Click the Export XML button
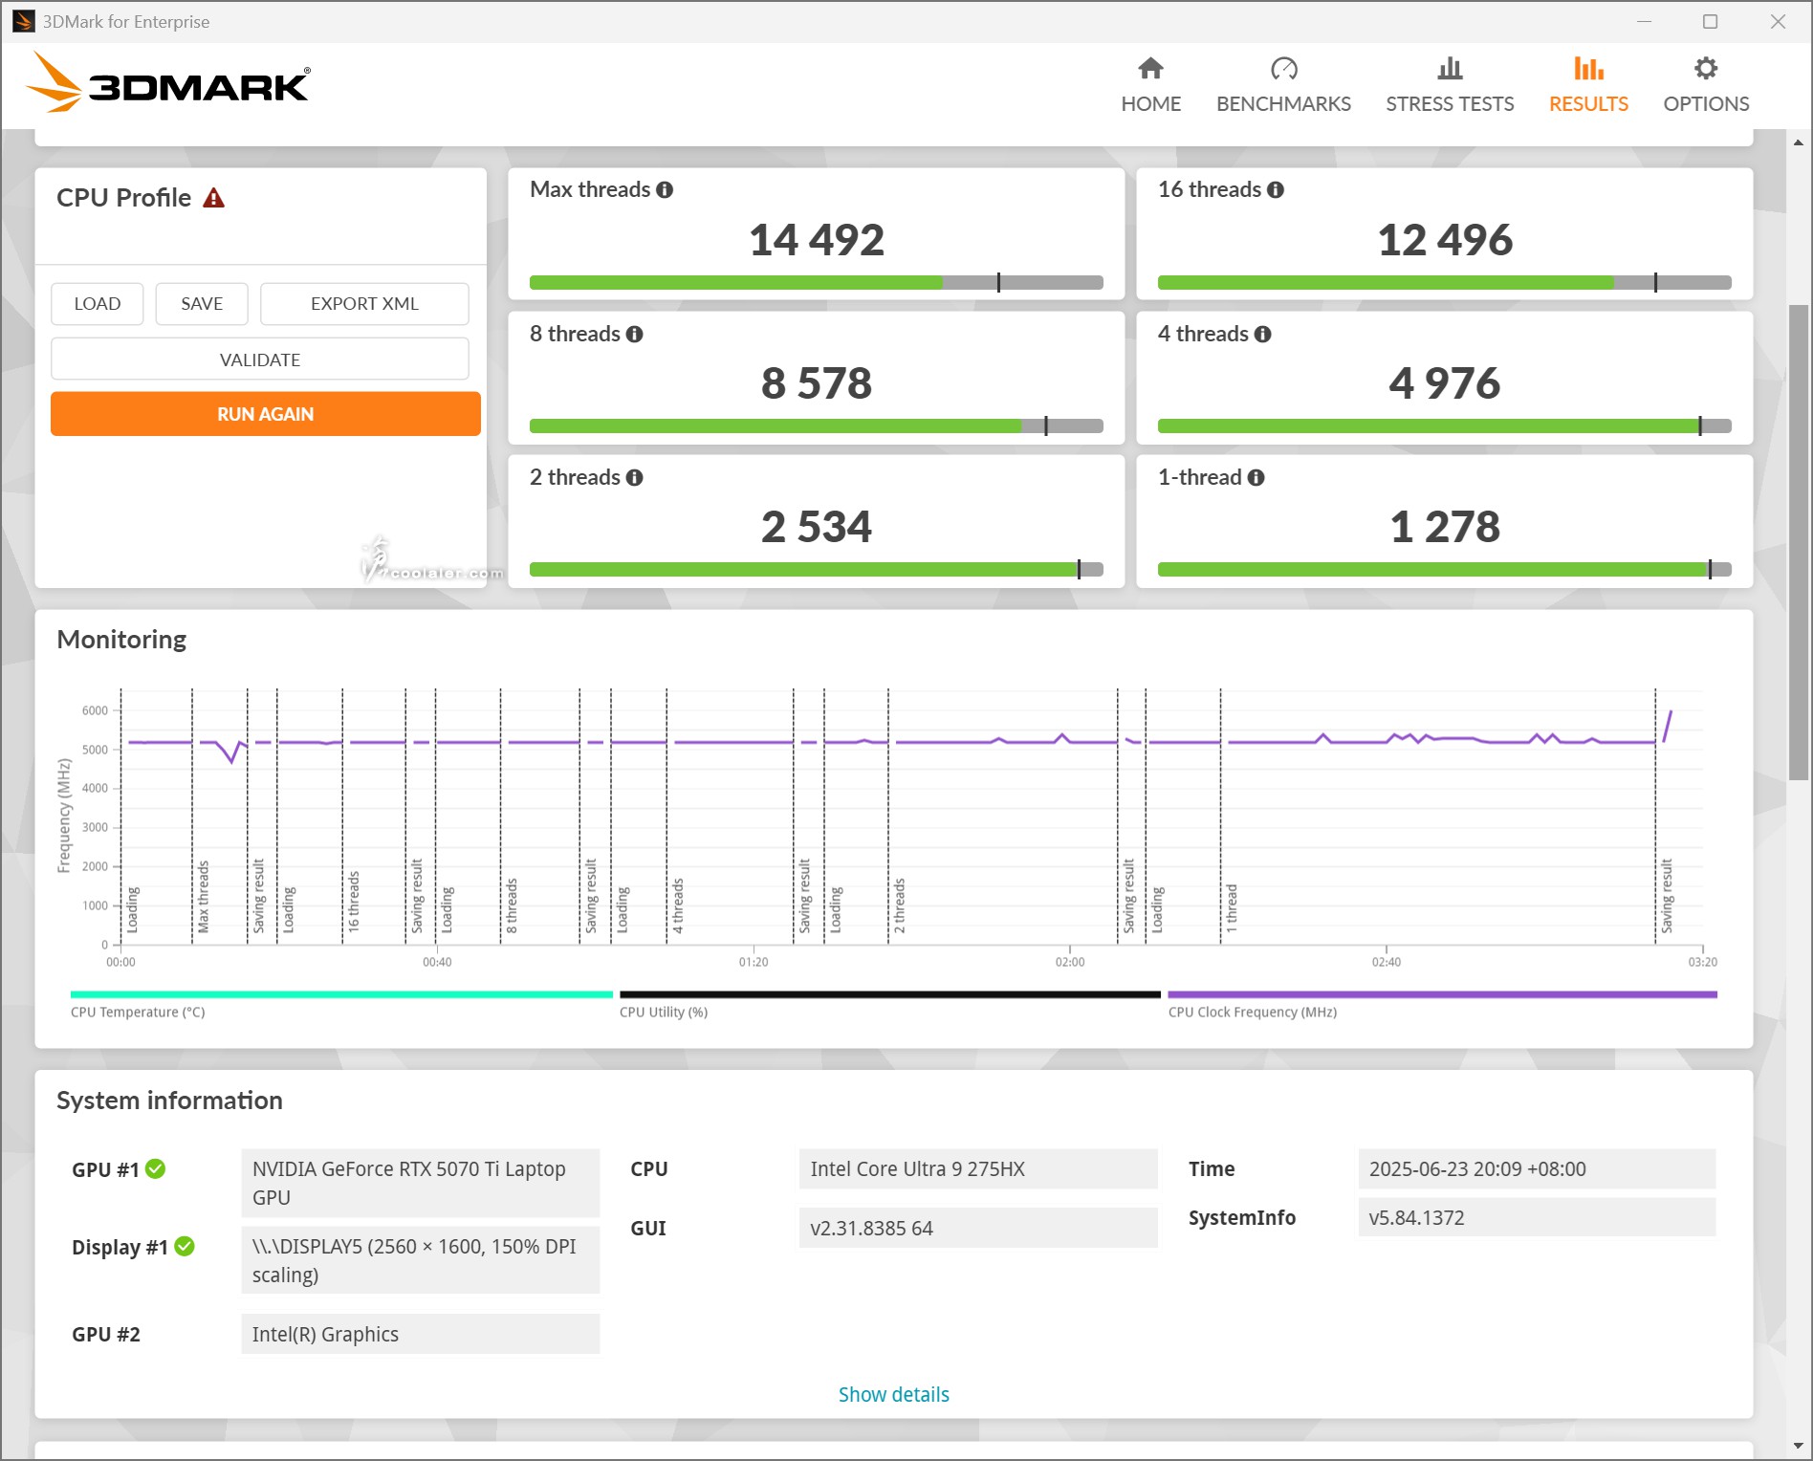 click(364, 304)
